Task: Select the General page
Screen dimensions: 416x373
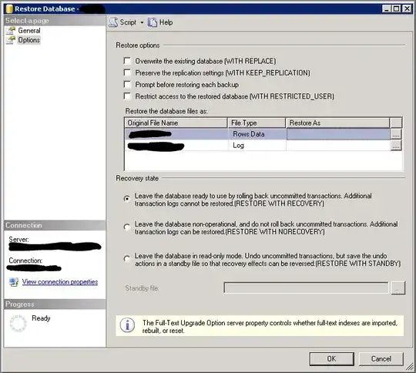Action: pyautogui.click(x=29, y=31)
